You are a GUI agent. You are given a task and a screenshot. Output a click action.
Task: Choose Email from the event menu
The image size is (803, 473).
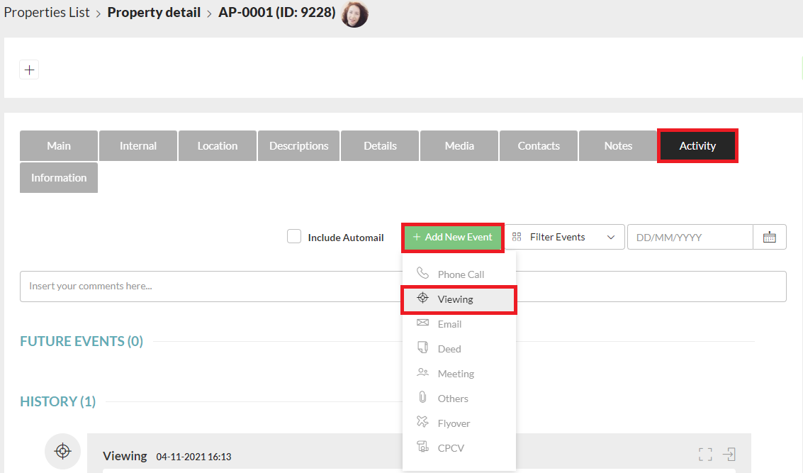point(449,324)
